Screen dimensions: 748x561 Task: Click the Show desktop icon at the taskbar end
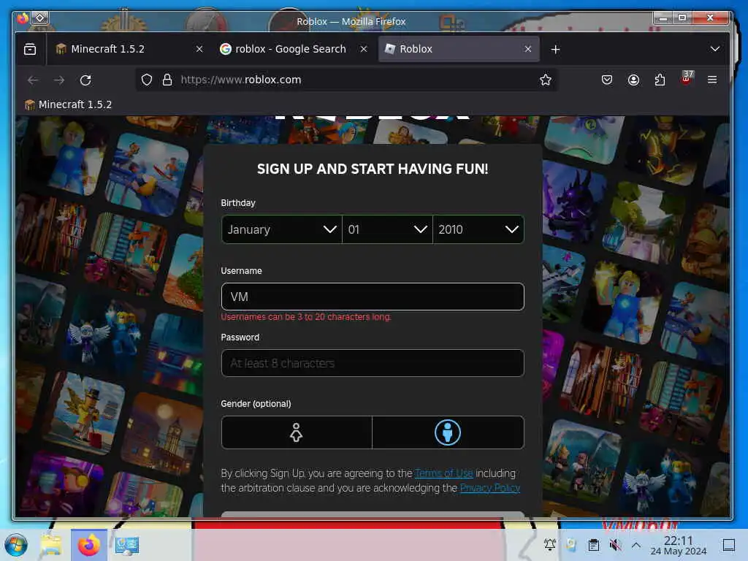pyautogui.click(x=728, y=545)
